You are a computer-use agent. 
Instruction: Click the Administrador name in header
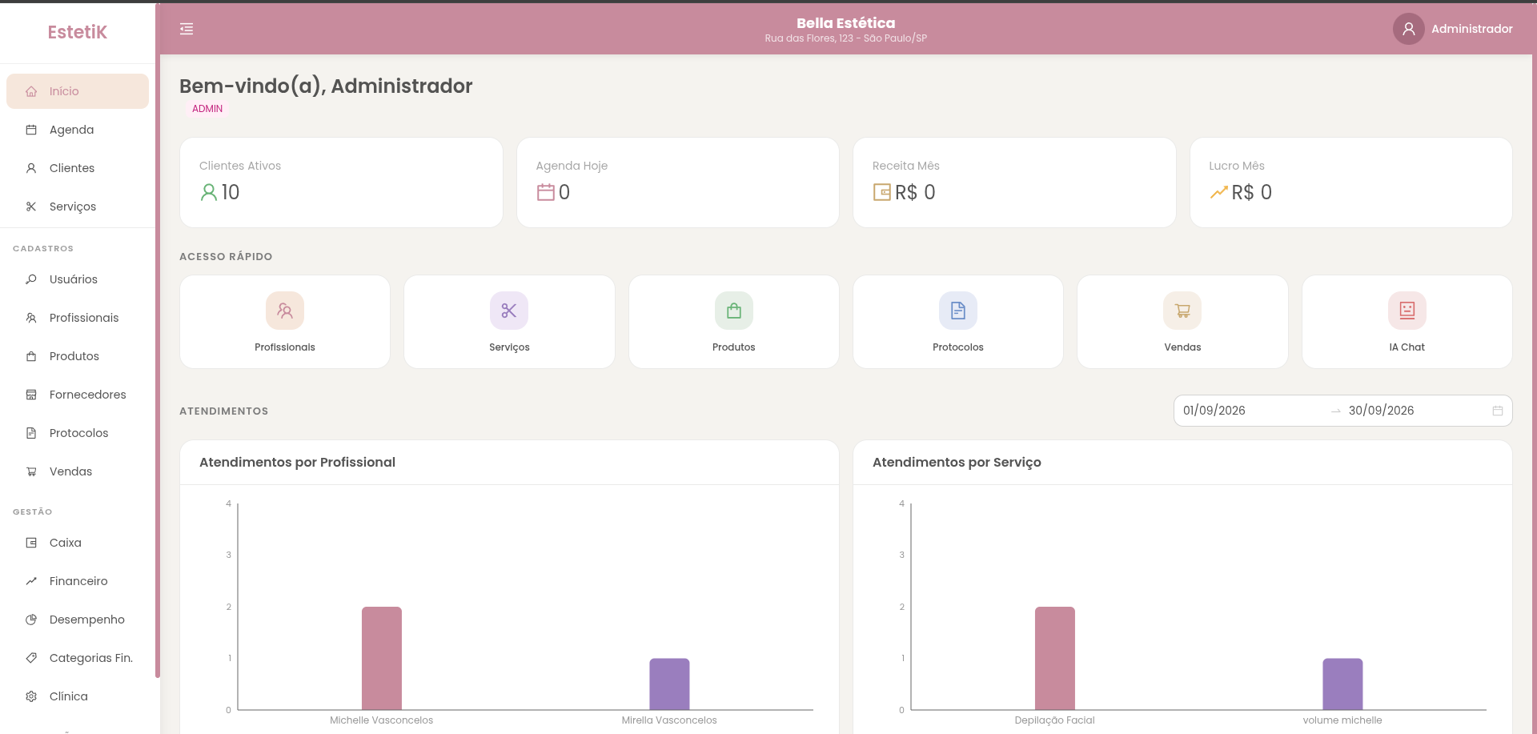coord(1471,29)
